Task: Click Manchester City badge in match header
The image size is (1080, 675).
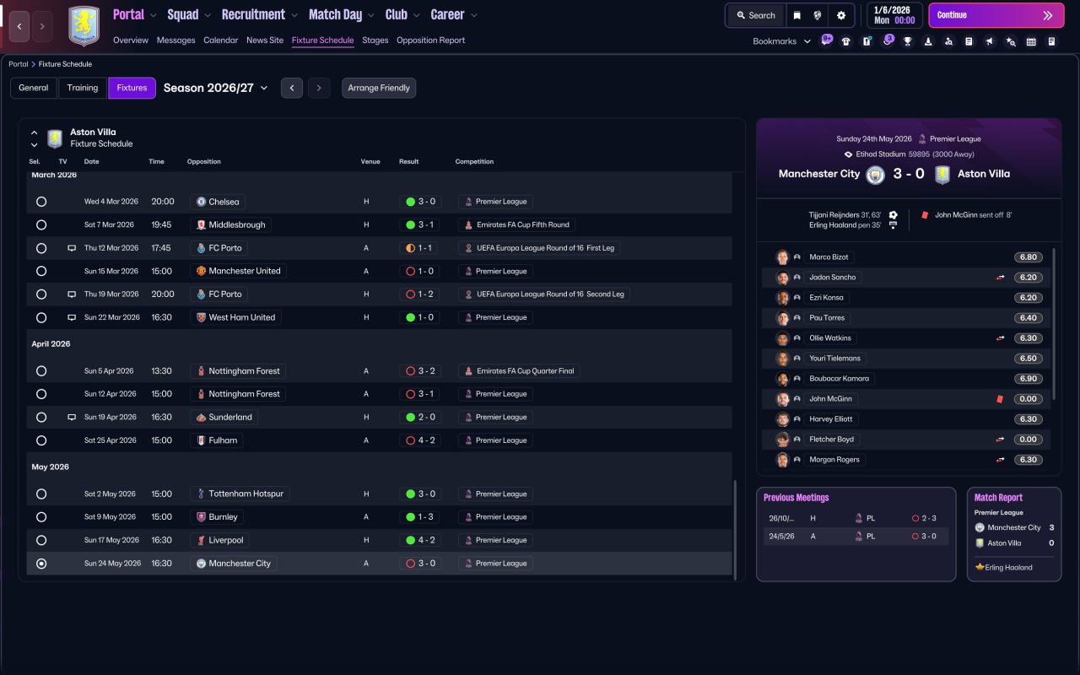Action: coord(875,174)
